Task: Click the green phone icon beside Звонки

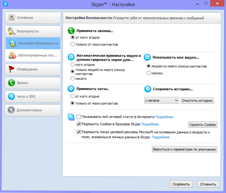Action: (11, 83)
